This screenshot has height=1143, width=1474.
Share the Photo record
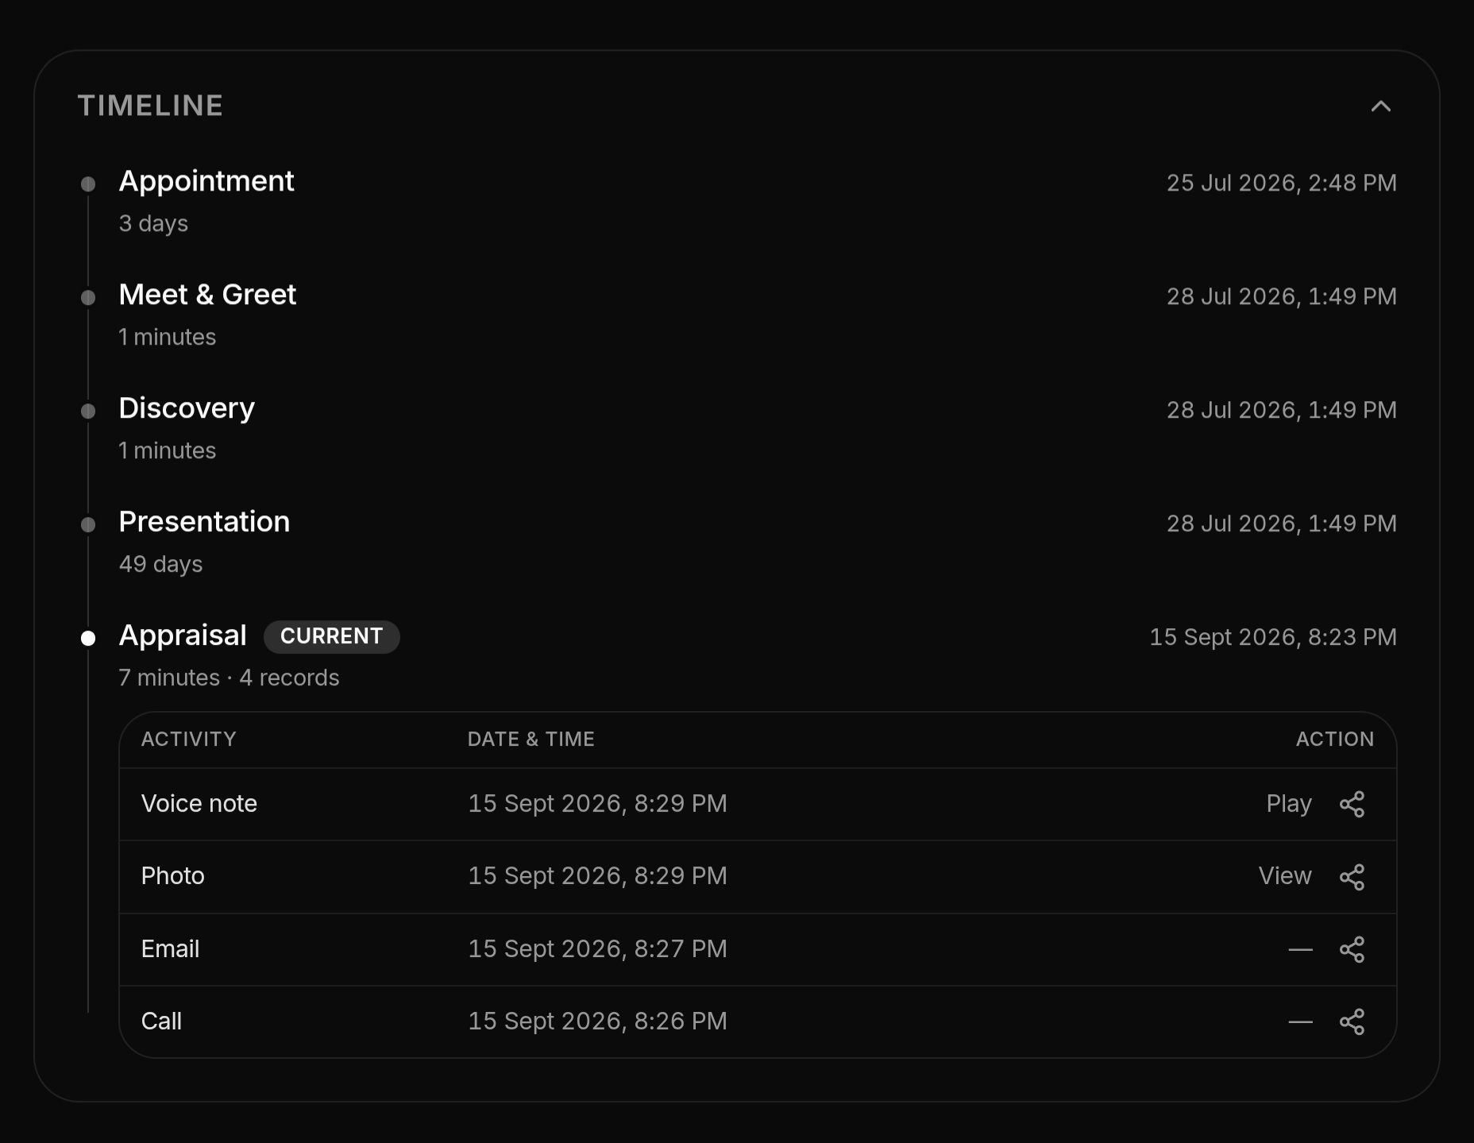1352,877
